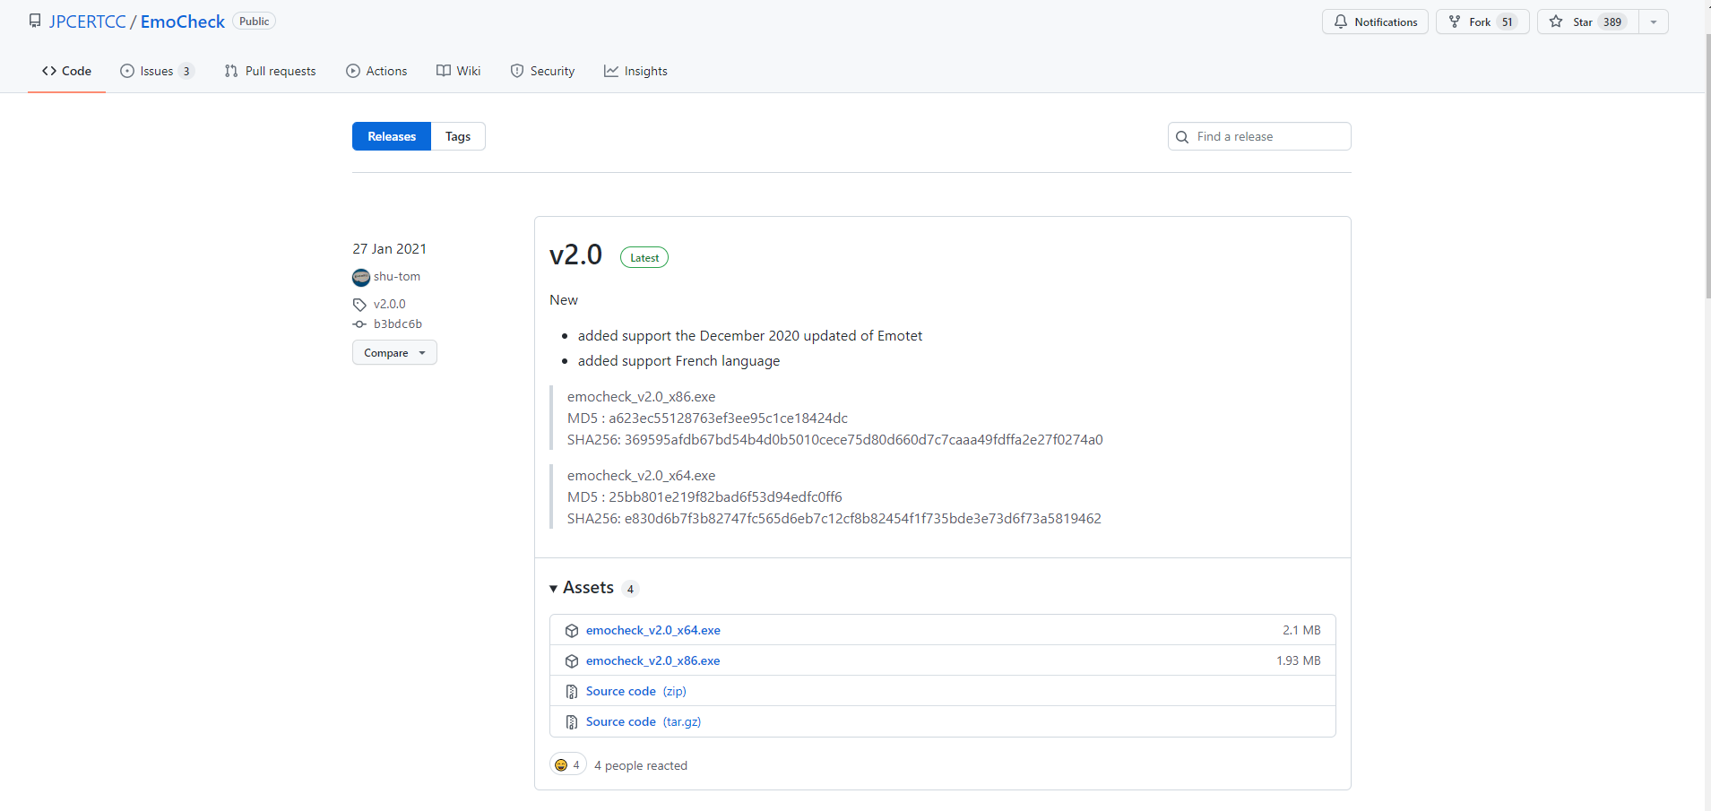This screenshot has height=811, width=1711.
Task: Click the Notifications button label
Action: [1386, 22]
